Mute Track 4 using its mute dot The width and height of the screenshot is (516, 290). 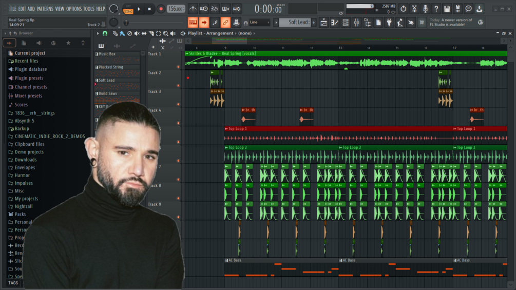[x=178, y=123]
